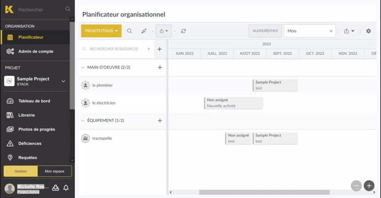381x198 pixels.
Task: Open tractopelle Non assigné test task
Action: (x=239, y=138)
